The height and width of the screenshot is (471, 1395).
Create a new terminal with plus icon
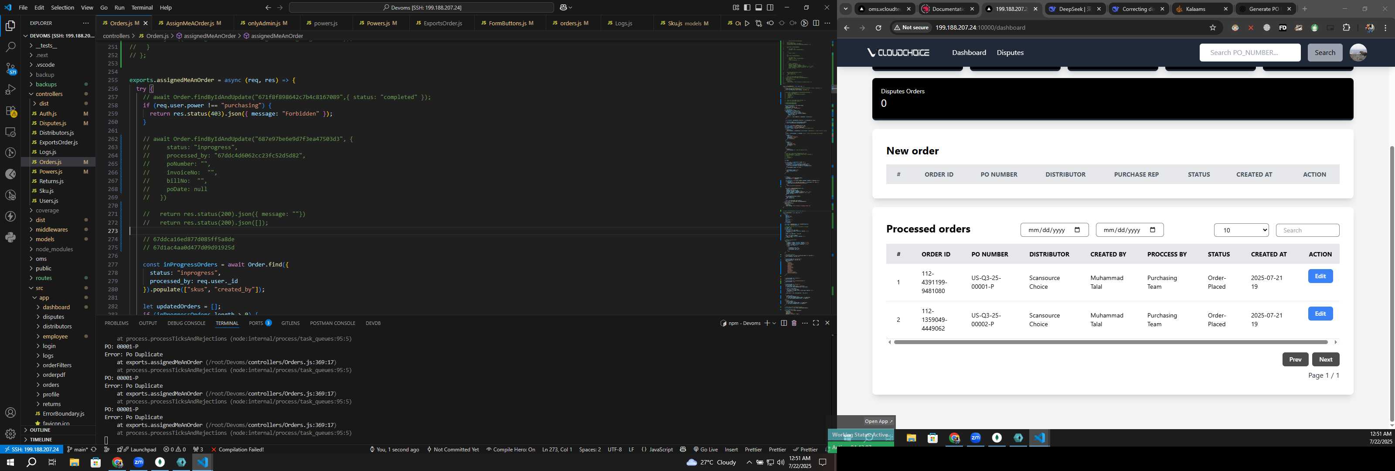click(767, 323)
